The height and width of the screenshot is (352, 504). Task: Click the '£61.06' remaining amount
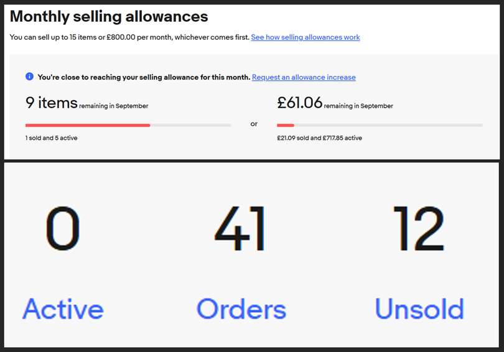[299, 103]
